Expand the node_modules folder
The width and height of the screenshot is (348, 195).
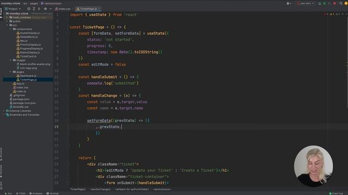[7, 17]
